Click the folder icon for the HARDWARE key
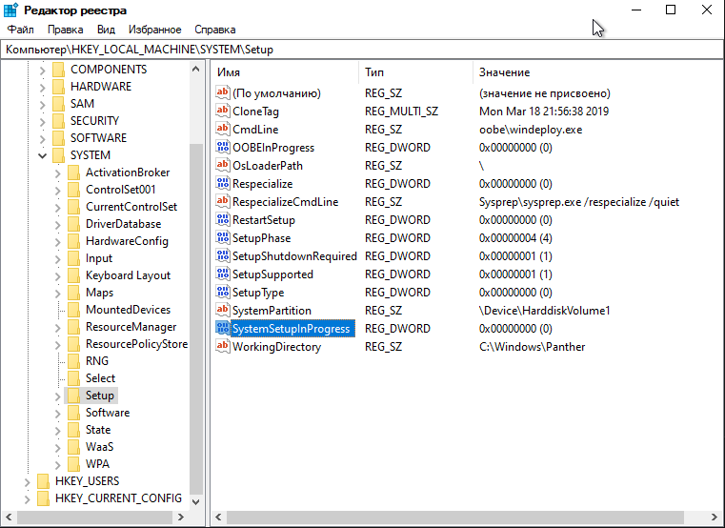 point(57,87)
